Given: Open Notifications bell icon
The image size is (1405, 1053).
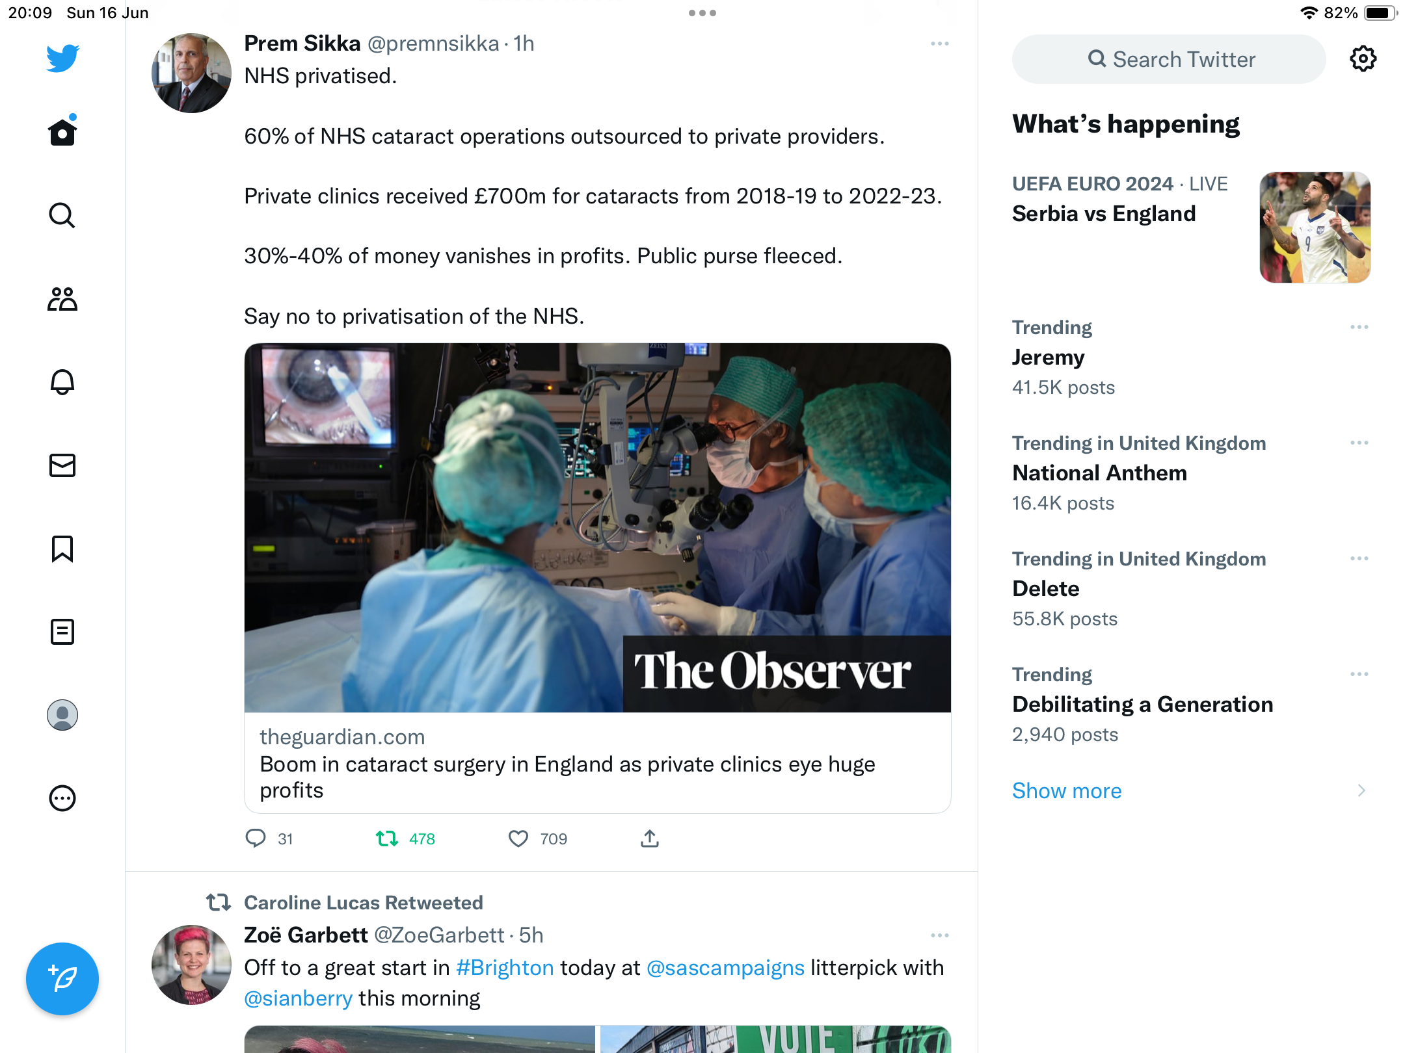Looking at the screenshot, I should click(x=62, y=382).
